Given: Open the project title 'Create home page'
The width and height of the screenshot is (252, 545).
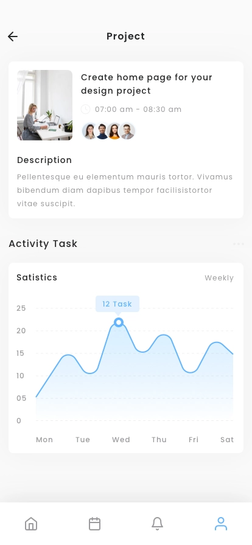Looking at the screenshot, I should pos(147,84).
